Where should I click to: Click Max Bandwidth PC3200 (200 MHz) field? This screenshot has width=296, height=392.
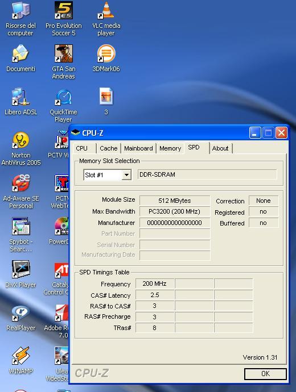coord(175,211)
